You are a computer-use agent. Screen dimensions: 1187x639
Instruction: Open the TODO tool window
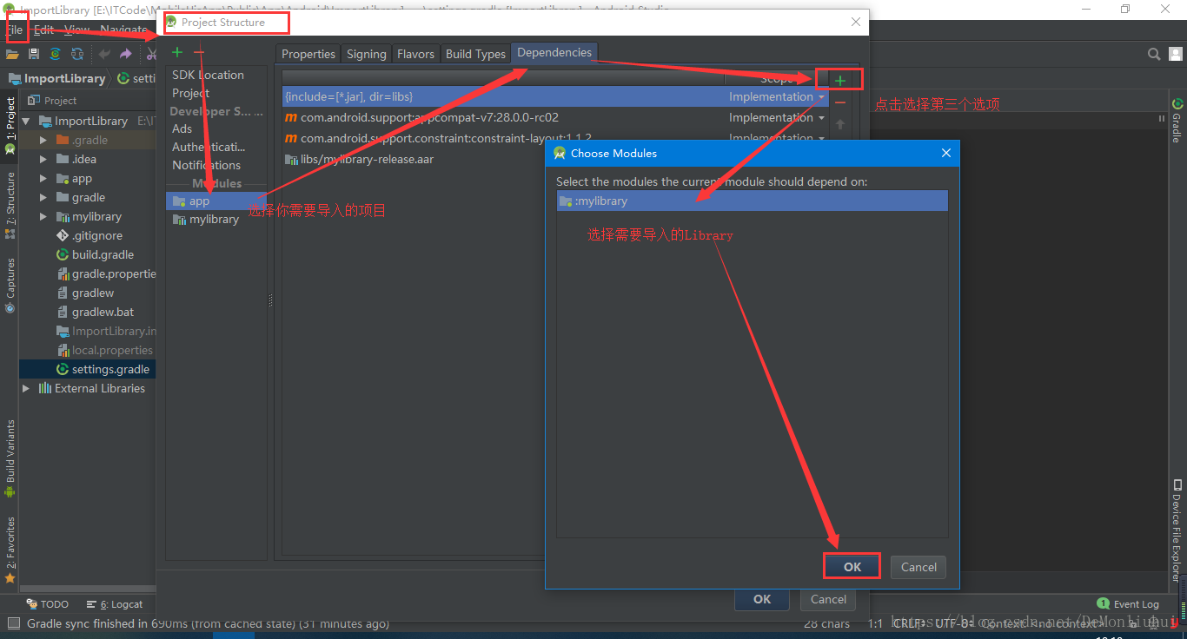47,603
